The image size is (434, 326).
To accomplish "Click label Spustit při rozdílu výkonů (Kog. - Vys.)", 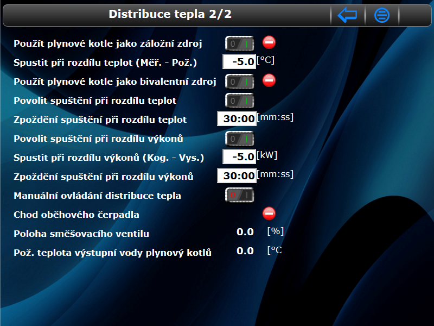I will 109,158.
